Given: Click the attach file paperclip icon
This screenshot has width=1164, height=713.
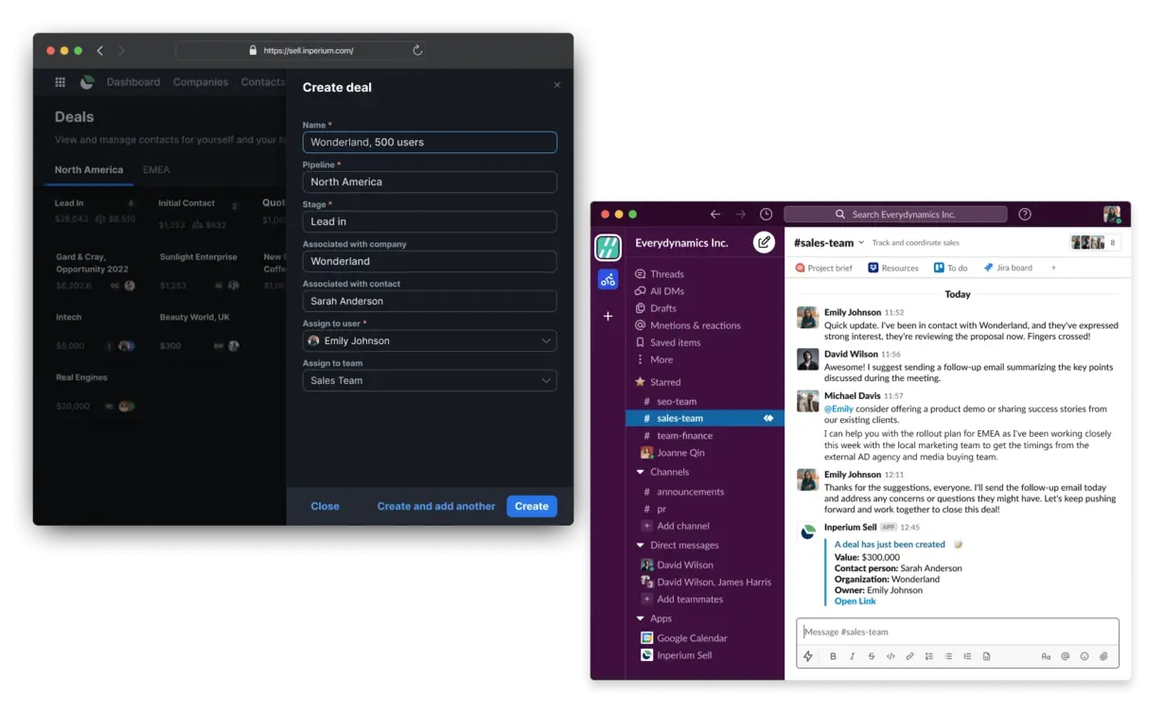Looking at the screenshot, I should tap(1103, 656).
